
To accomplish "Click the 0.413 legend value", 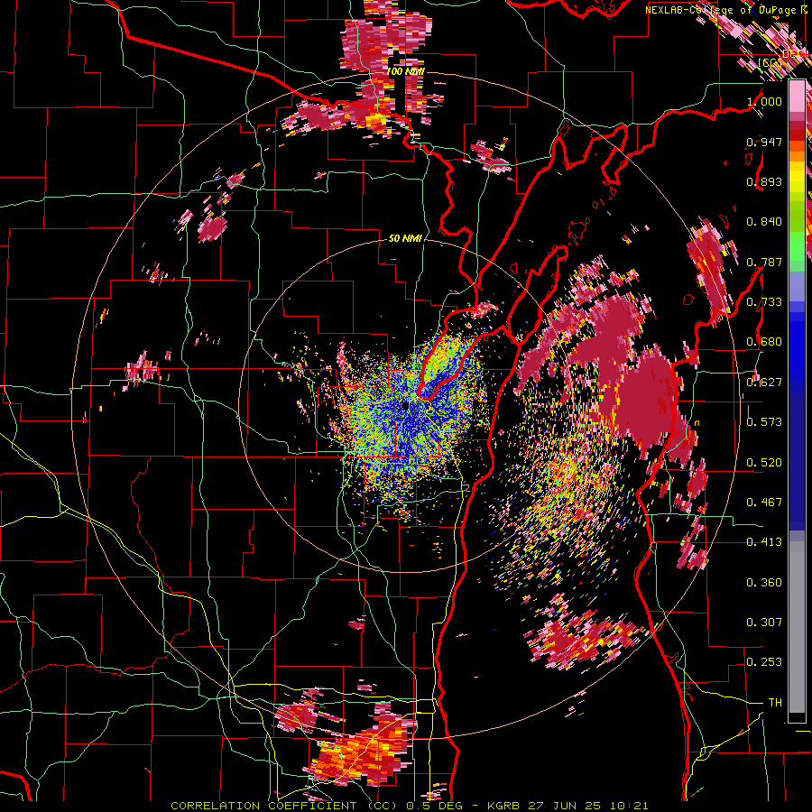I will (x=764, y=542).
